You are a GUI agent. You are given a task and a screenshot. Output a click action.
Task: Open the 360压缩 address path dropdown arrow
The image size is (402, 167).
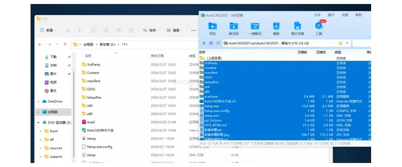point(347,43)
